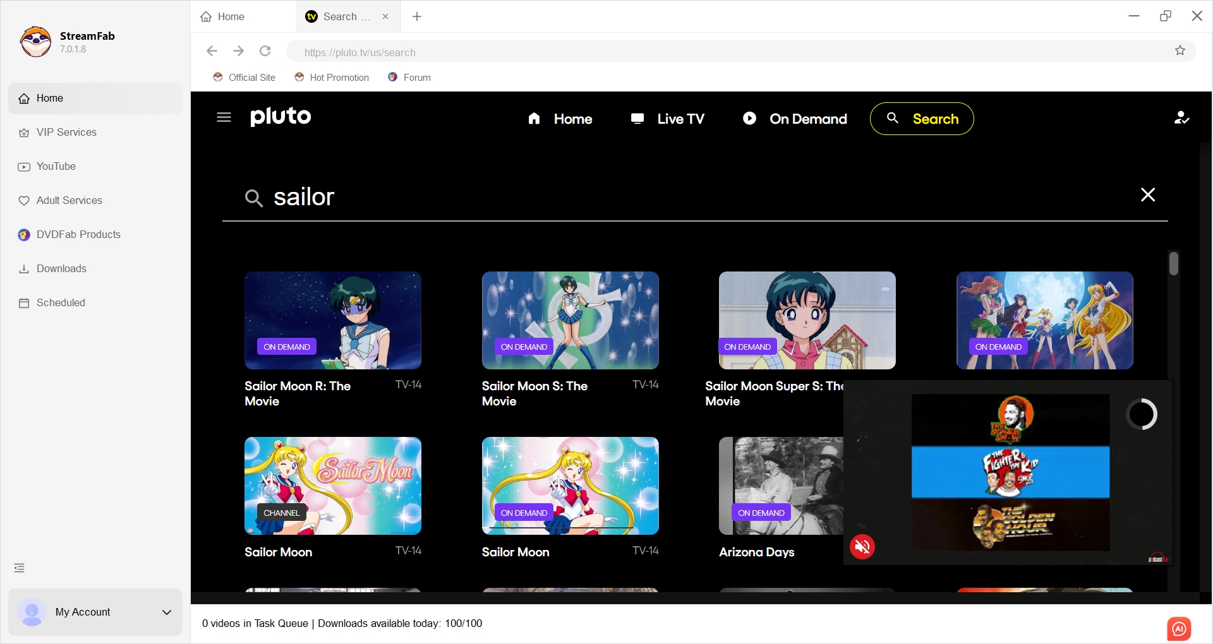Screen dimensions: 1213x644
Task: Click the StreamFab sloth logo
Action: (x=35, y=42)
